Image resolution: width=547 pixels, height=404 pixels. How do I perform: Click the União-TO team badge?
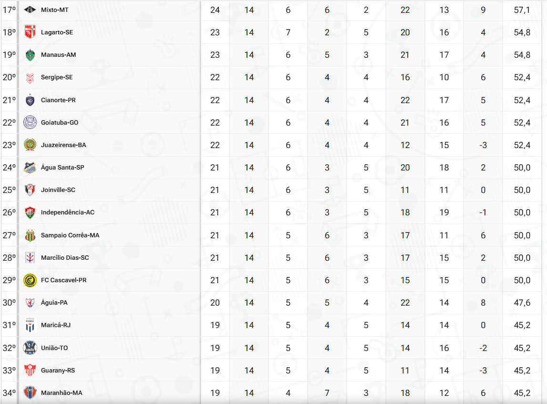[x=30, y=348]
